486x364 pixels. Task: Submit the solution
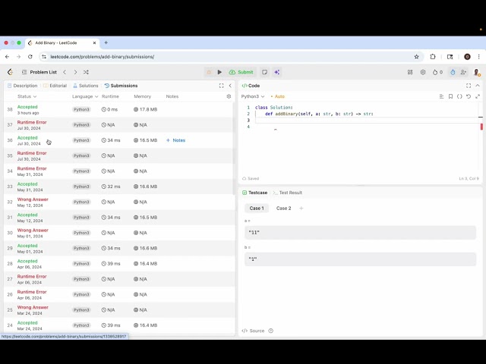point(241,72)
